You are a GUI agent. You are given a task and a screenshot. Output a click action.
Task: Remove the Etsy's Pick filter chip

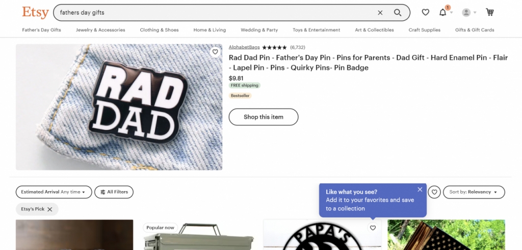point(50,209)
